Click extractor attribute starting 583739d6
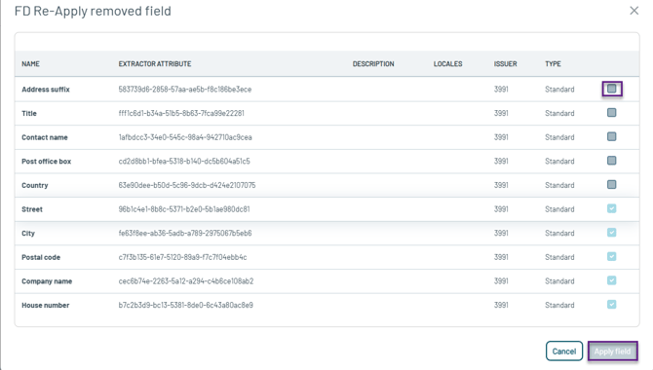Screen dimensions: 653x370 [185, 89]
